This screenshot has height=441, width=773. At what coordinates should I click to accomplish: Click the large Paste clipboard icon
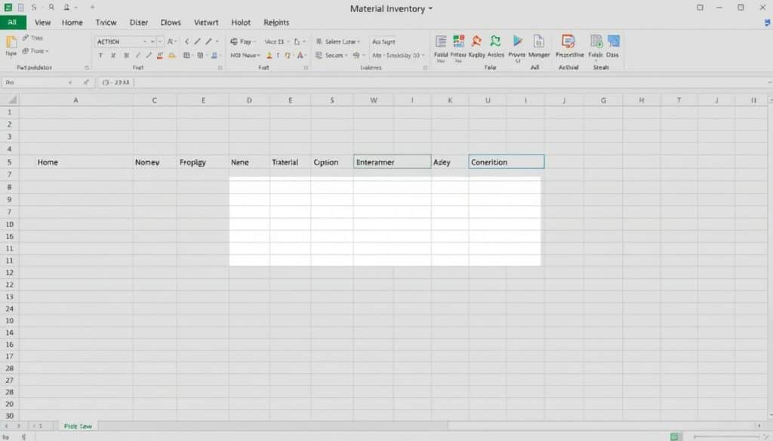point(11,42)
